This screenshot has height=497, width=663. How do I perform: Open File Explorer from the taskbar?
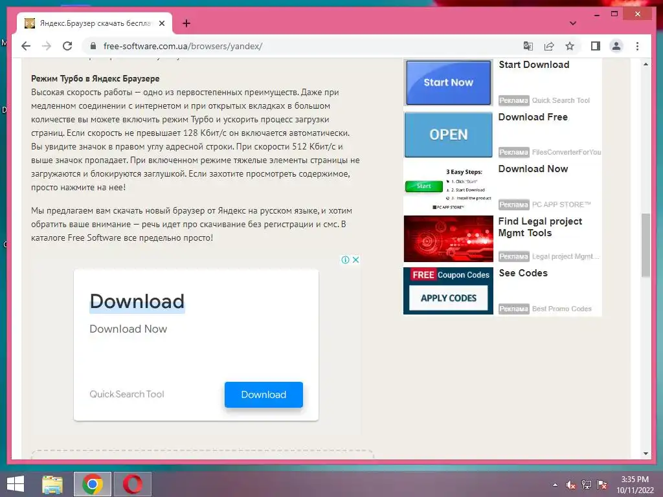52,484
